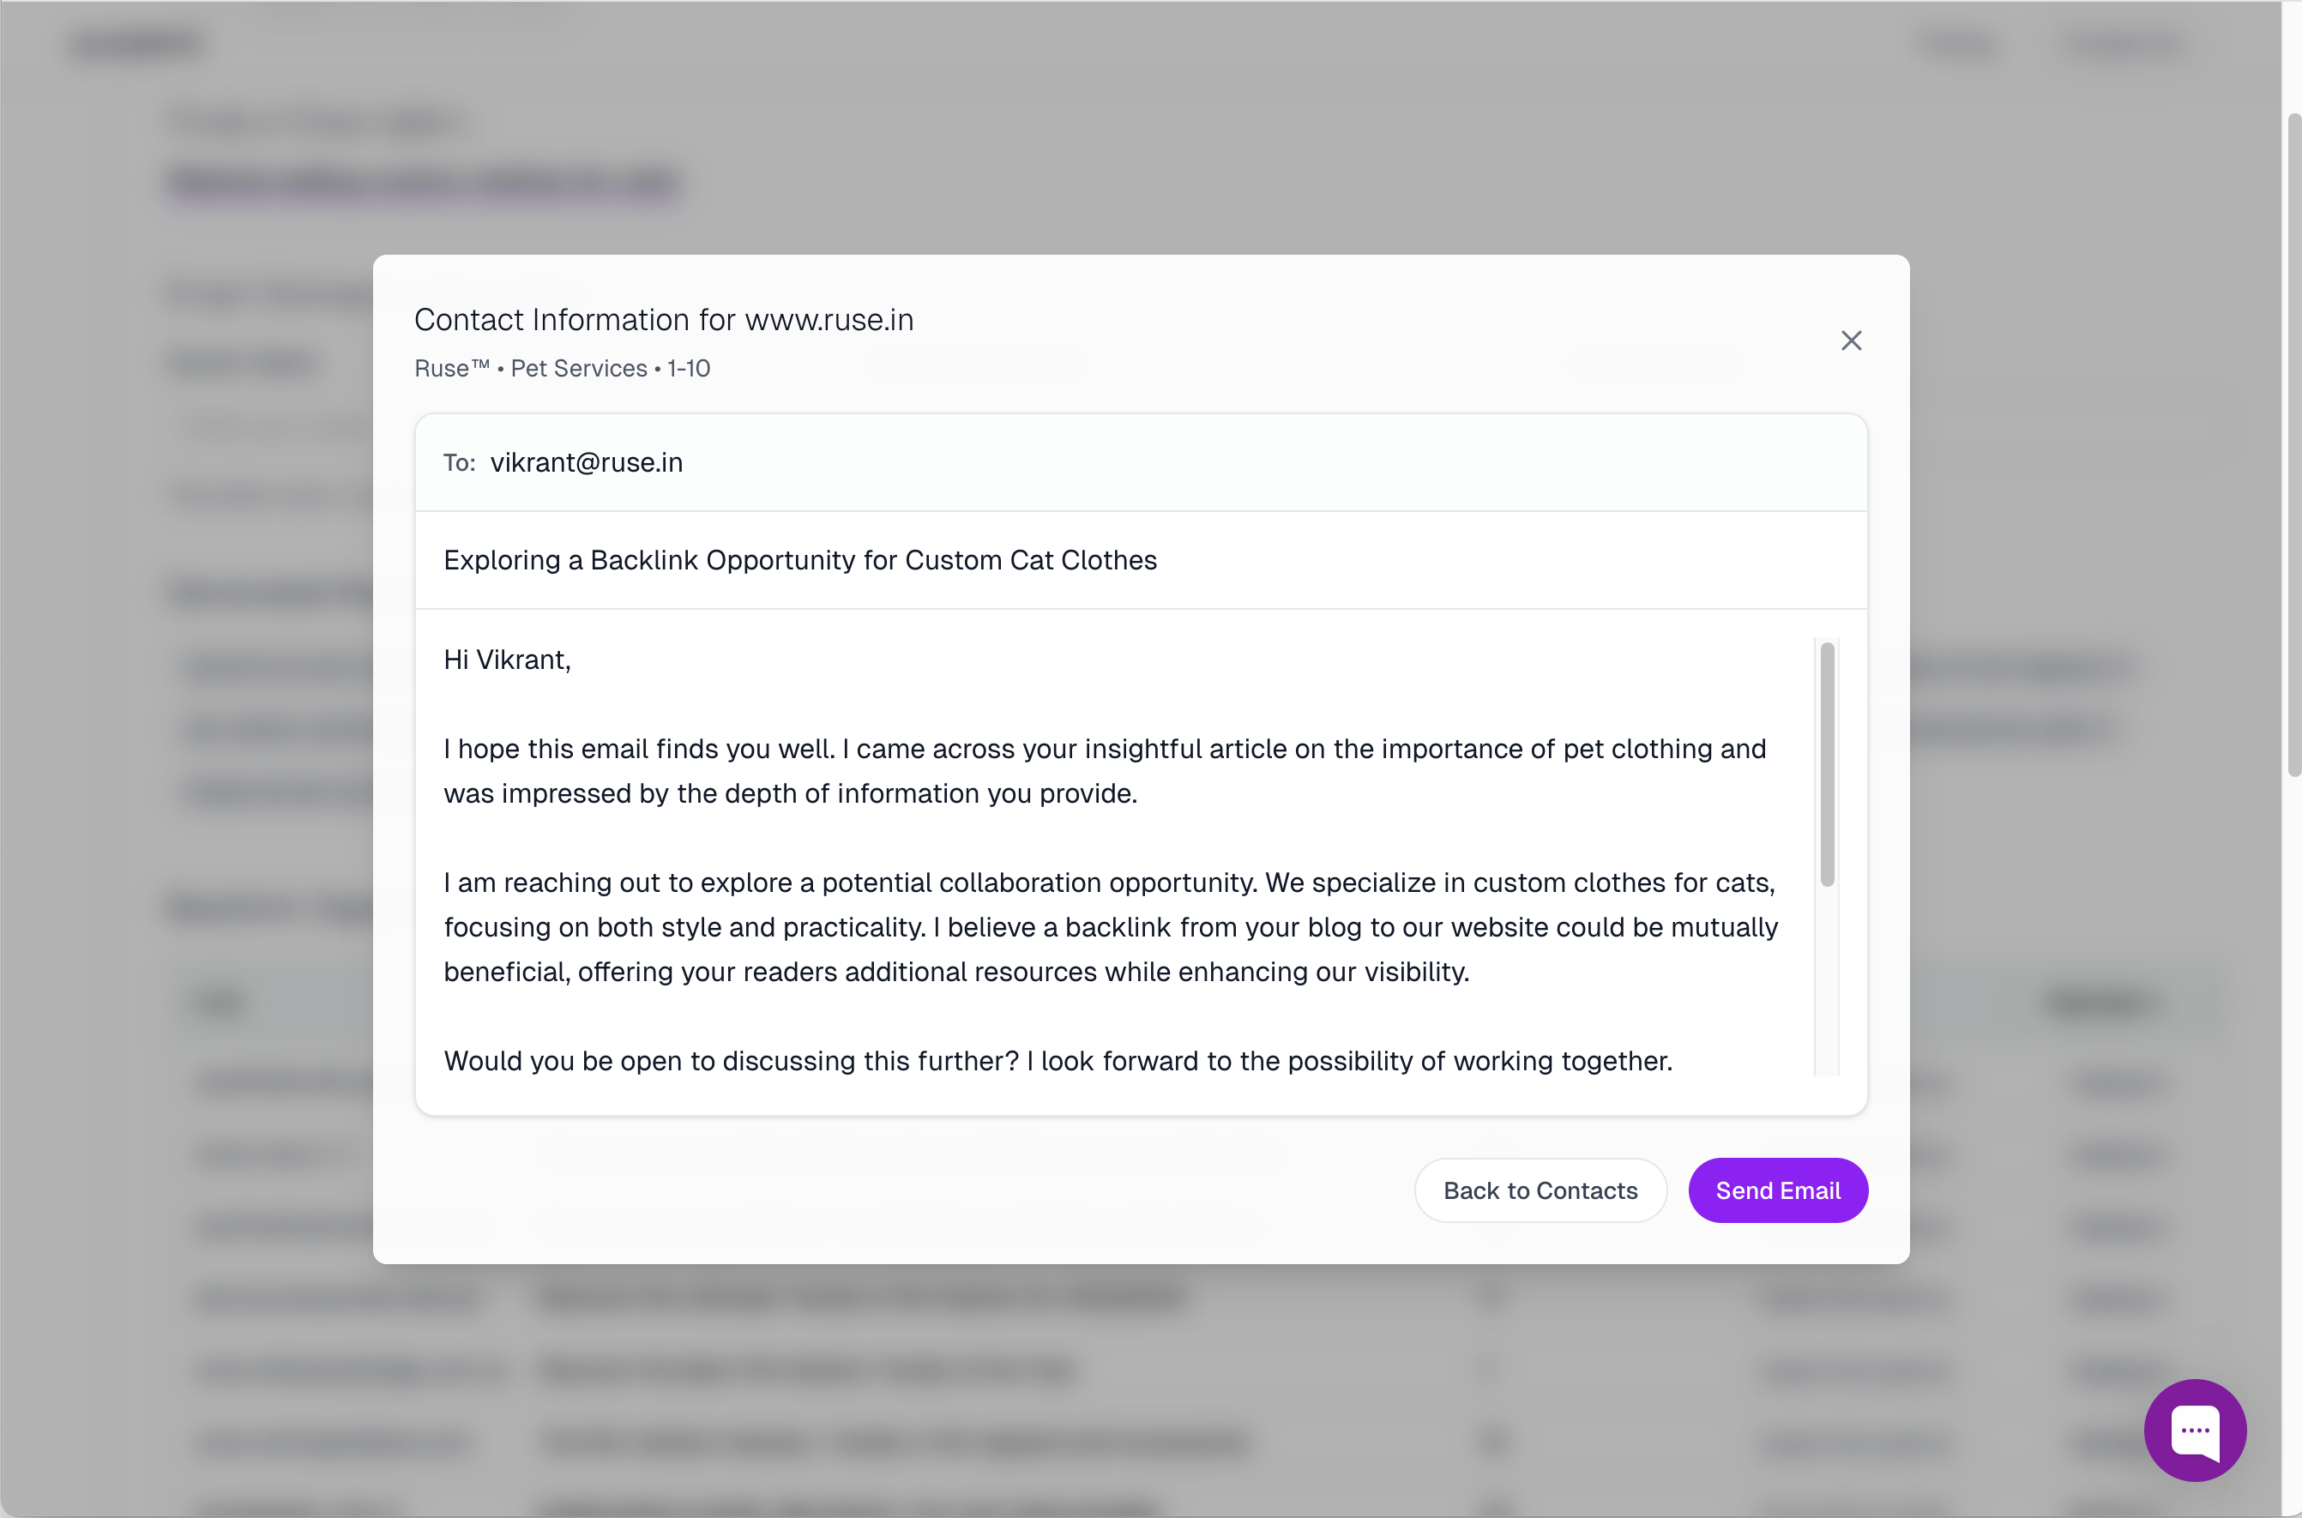Click the email body scrollbar thumb

[x=1827, y=764]
